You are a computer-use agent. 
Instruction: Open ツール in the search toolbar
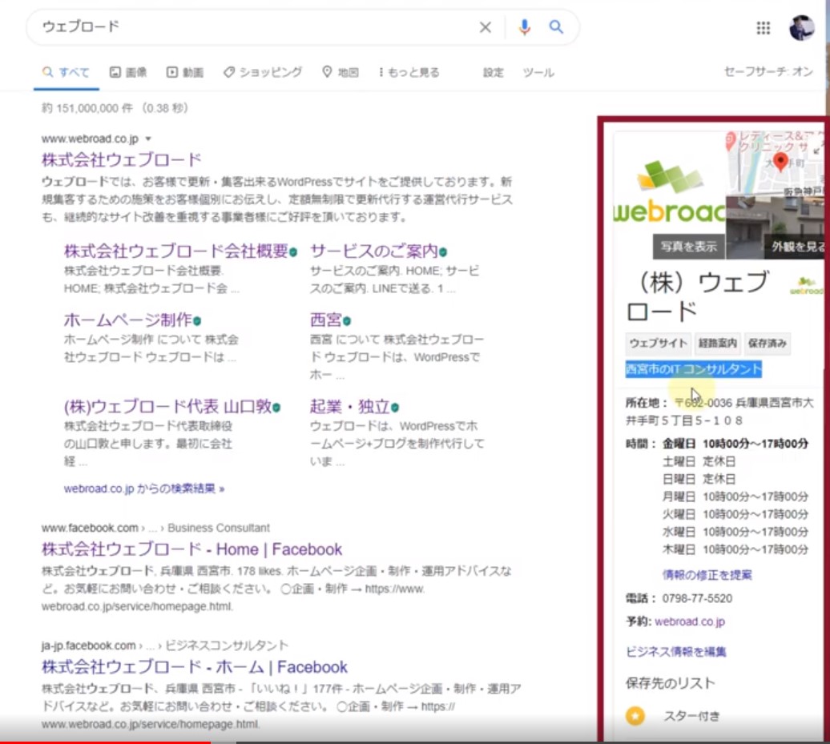pos(538,73)
